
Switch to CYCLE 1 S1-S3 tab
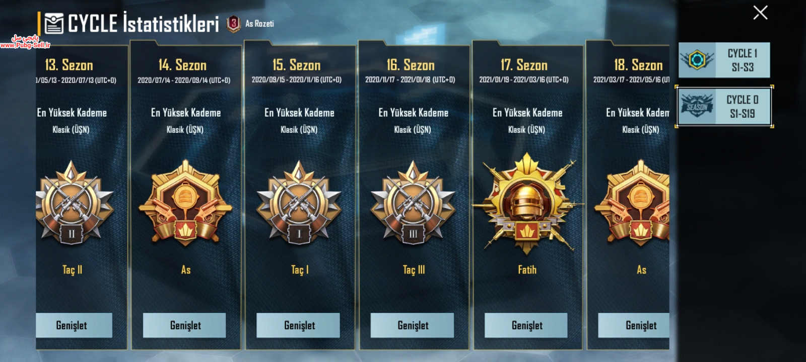(724, 60)
